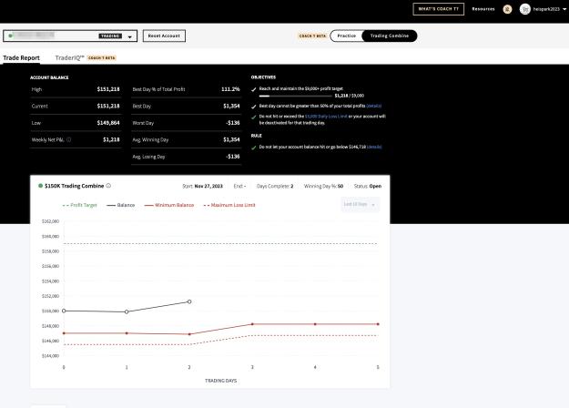Click the $1,218 / $9,000 progress text
The height and width of the screenshot is (408, 569).
tap(349, 96)
